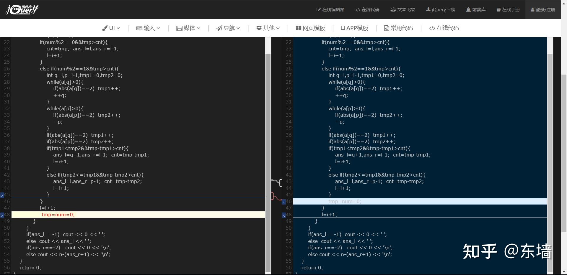567x275 pixels.
Task: Click the jQuery 插件库 site logo
Action: point(21,9)
